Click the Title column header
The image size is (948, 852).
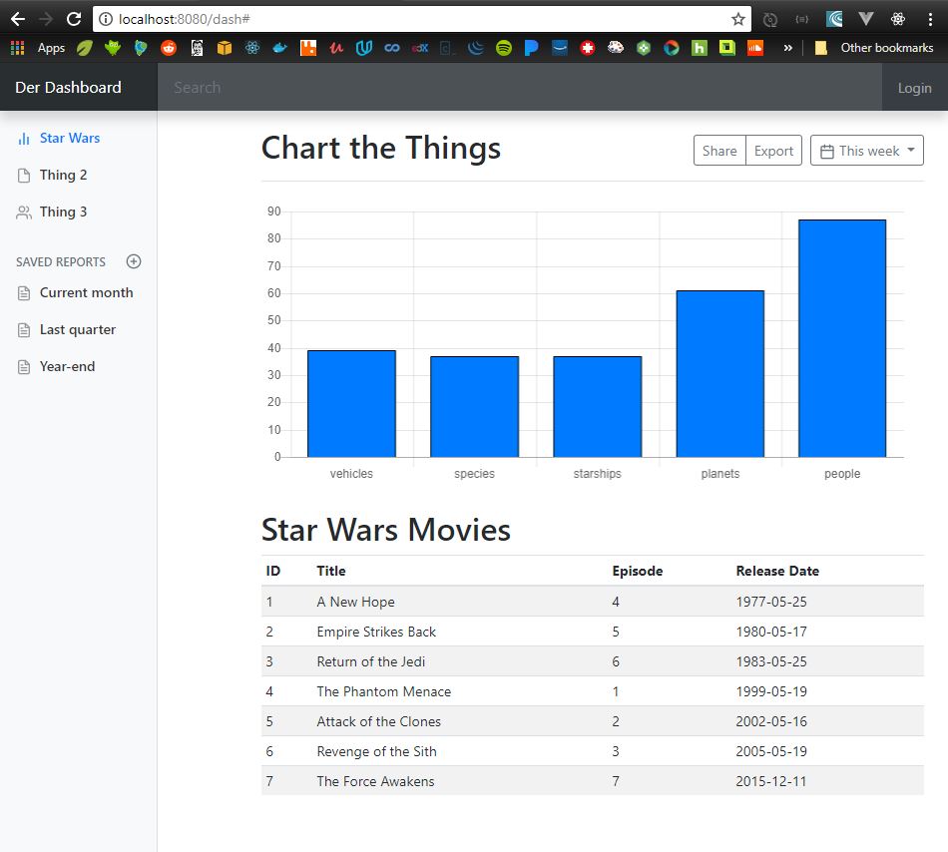pyautogui.click(x=330, y=571)
